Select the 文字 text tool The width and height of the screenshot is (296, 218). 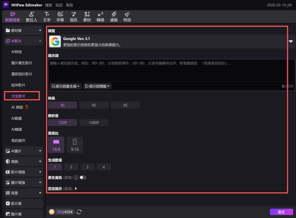47,17
